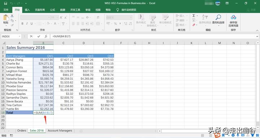Expand the INDEX Name Box dropdown
260x138 pixels.
pos(19,36)
